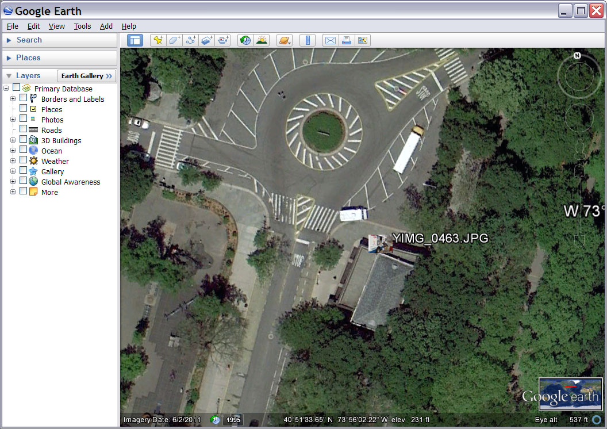Click the 1995 historical imagery year button

(233, 420)
